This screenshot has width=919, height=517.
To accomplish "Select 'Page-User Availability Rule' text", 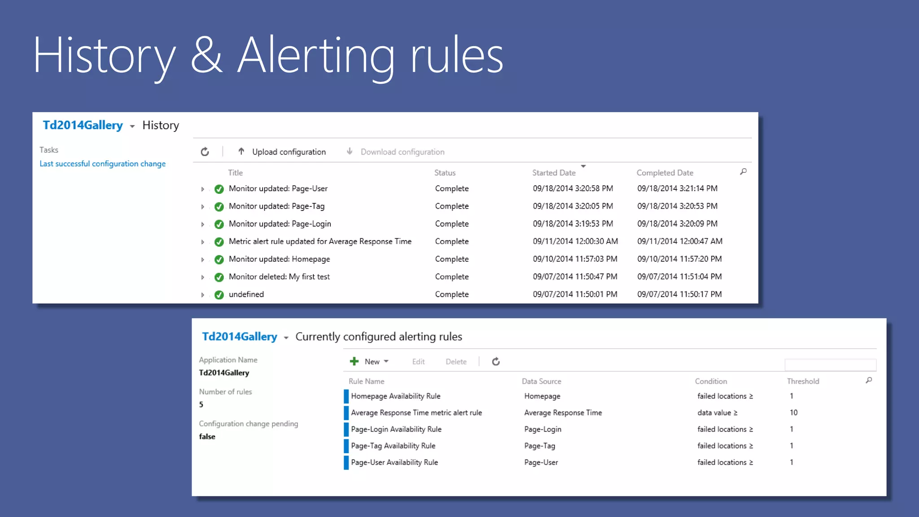I will 394,463.
